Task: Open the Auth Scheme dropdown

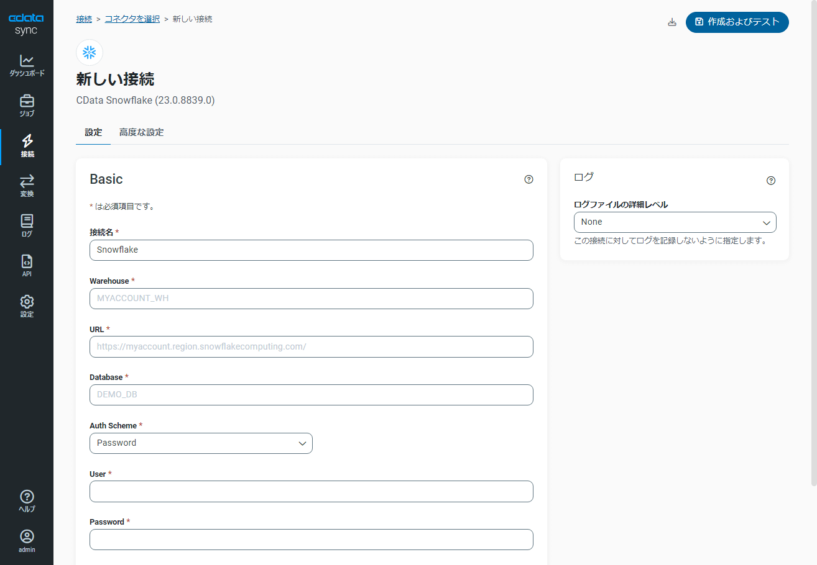Action: tap(201, 443)
